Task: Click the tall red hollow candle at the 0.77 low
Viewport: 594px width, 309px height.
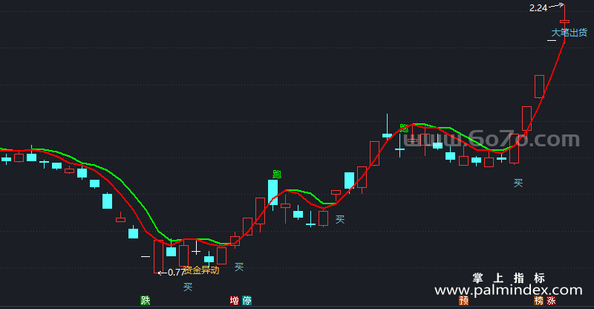Action: point(158,256)
